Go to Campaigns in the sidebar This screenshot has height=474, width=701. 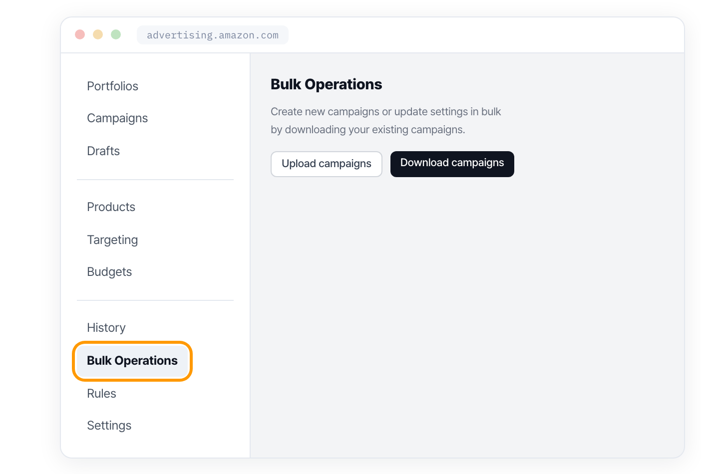click(117, 118)
